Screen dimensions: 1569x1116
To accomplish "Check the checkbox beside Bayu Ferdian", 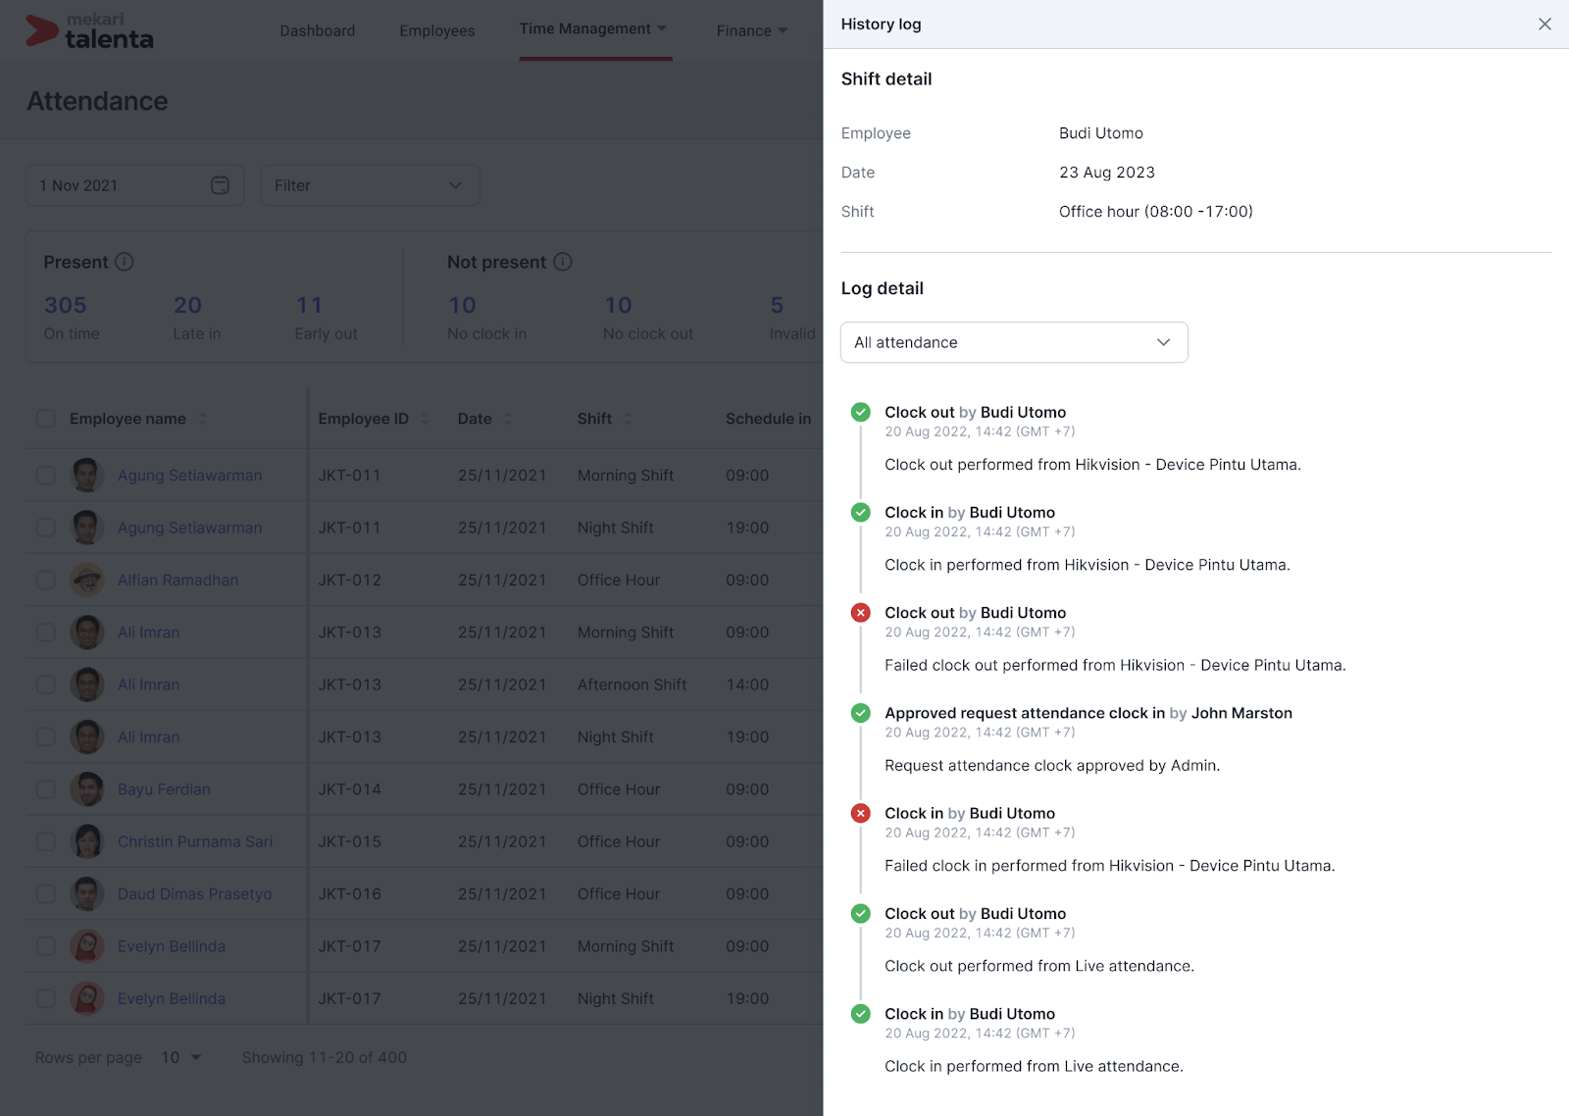I will click(46, 788).
